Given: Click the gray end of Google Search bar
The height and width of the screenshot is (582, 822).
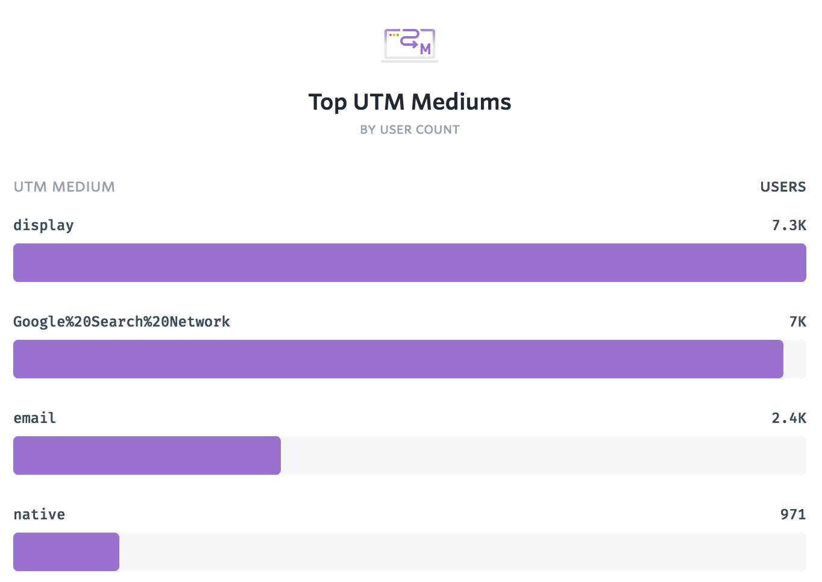Looking at the screenshot, I should point(795,359).
